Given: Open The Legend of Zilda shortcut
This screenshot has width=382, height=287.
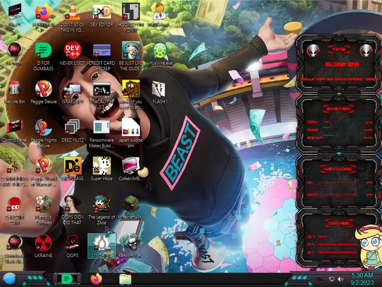Looking at the screenshot, I should click(x=101, y=210).
